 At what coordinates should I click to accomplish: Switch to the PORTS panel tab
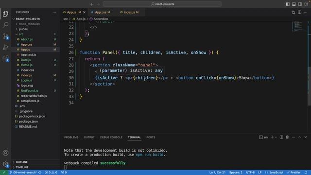pos(151,137)
